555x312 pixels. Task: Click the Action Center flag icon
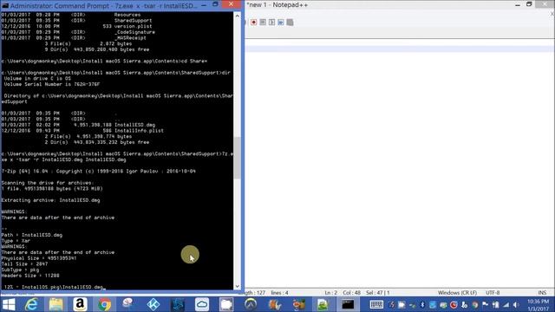pos(486,304)
